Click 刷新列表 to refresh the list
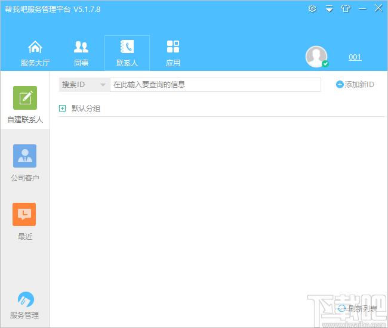The image size is (388, 328). point(358,308)
